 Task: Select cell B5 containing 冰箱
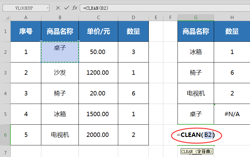click(x=60, y=114)
